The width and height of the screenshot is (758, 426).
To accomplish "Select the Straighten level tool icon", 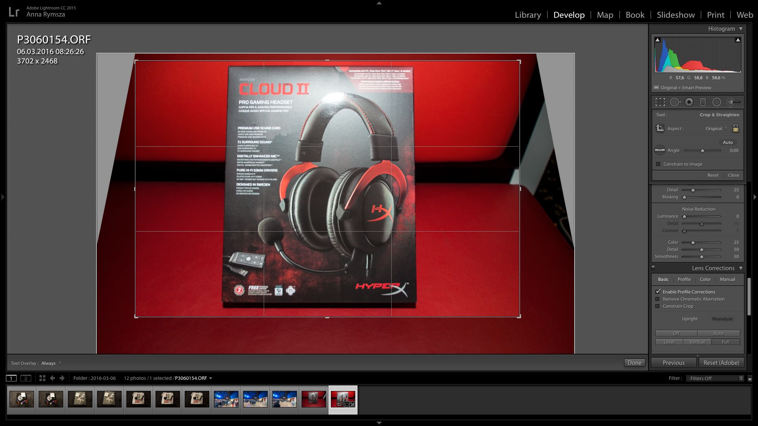I will [x=660, y=150].
